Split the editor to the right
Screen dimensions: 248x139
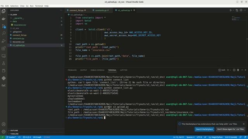point(241,10)
